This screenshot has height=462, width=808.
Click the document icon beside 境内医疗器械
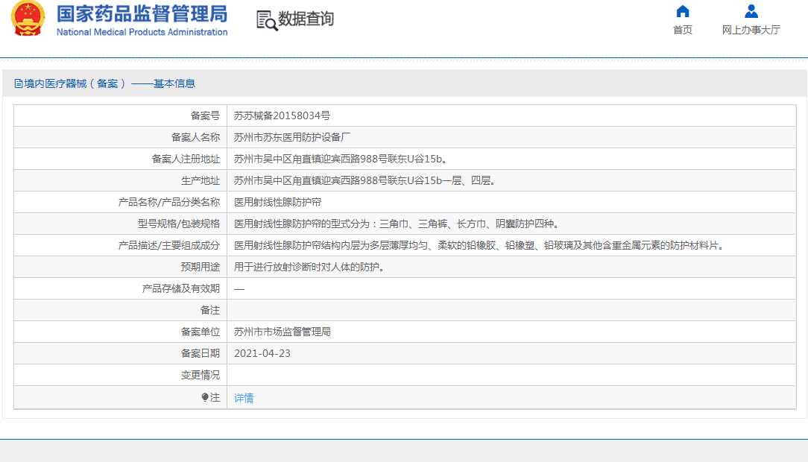(x=18, y=83)
